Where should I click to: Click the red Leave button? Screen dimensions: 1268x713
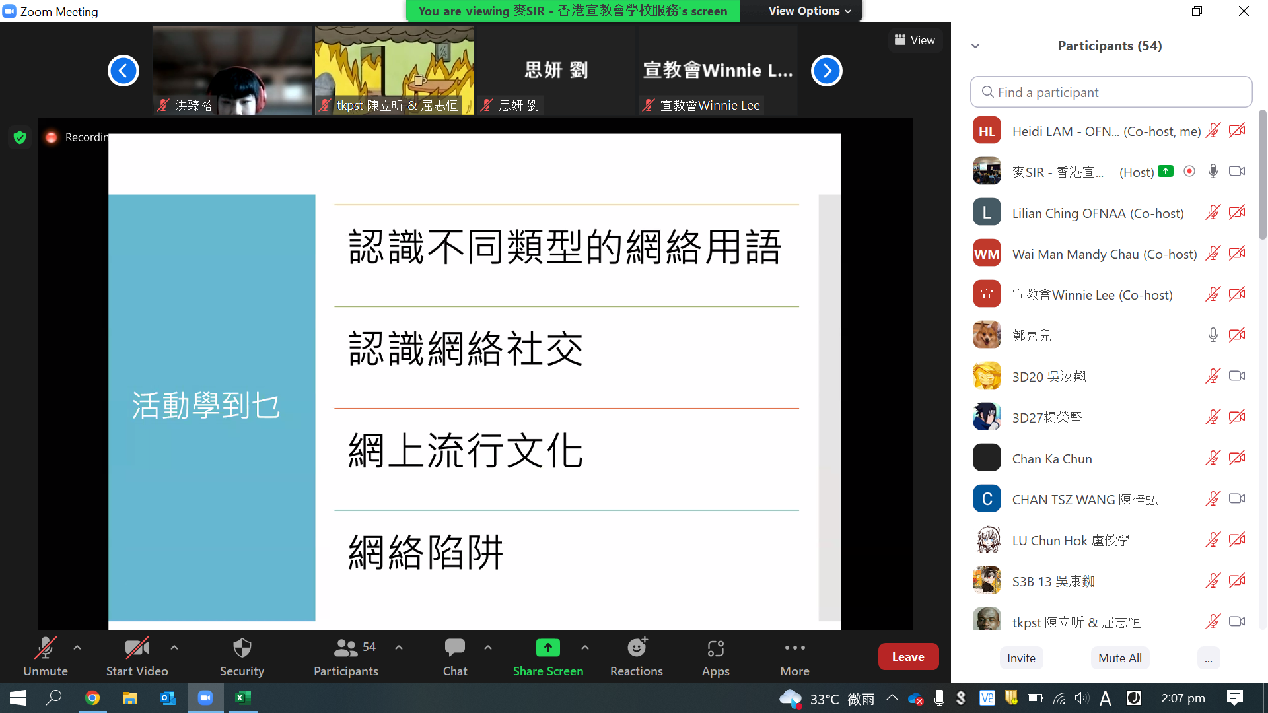pyautogui.click(x=908, y=656)
